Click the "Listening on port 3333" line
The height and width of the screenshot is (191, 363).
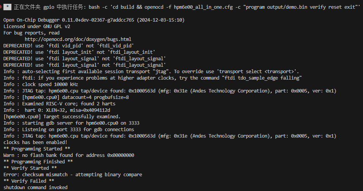pyautogui.click(x=68, y=129)
